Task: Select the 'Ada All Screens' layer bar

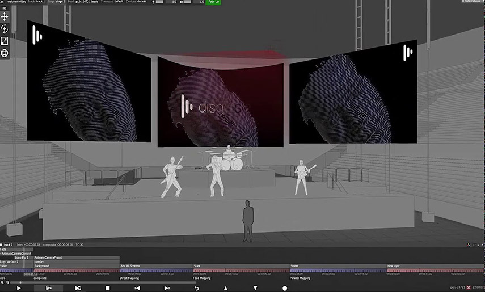Action: pos(156,266)
